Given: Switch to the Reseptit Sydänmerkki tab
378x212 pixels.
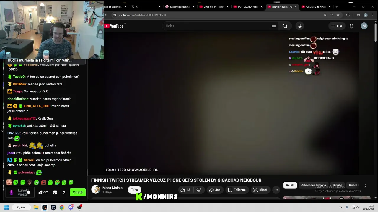Looking at the screenshot, I should [x=179, y=7].
